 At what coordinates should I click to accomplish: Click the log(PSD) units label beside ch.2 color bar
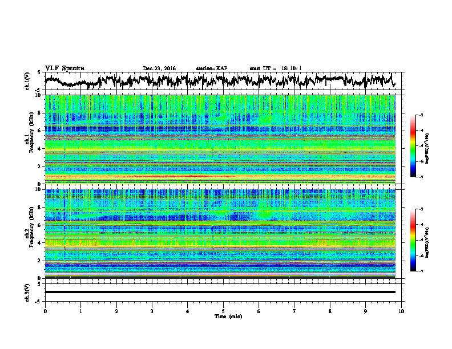point(427,242)
